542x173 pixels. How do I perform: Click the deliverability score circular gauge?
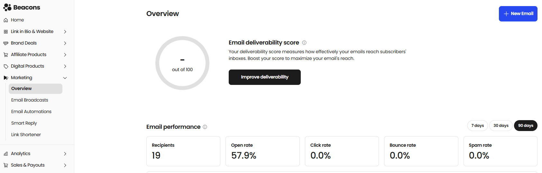point(182,63)
